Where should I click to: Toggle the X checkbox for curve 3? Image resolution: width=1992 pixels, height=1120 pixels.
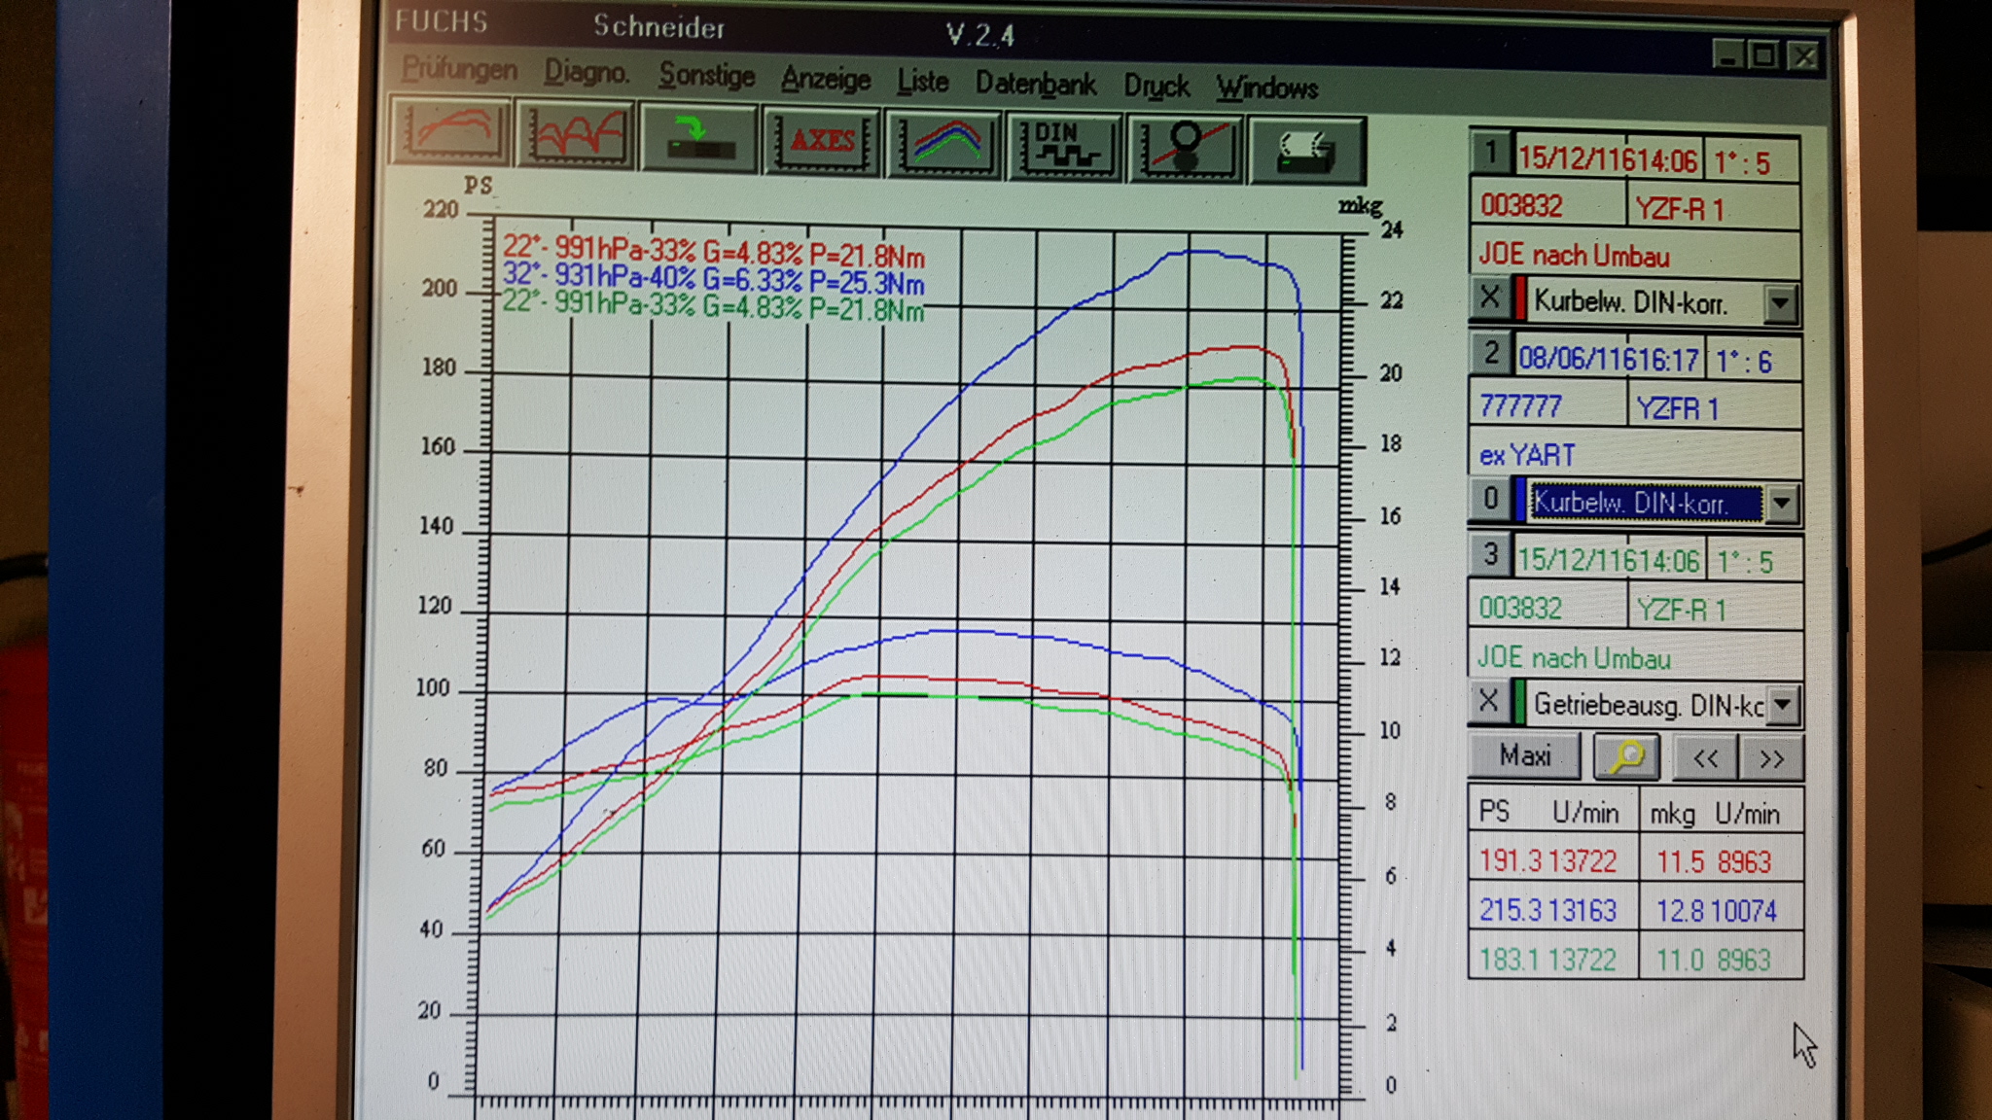coord(1488,701)
